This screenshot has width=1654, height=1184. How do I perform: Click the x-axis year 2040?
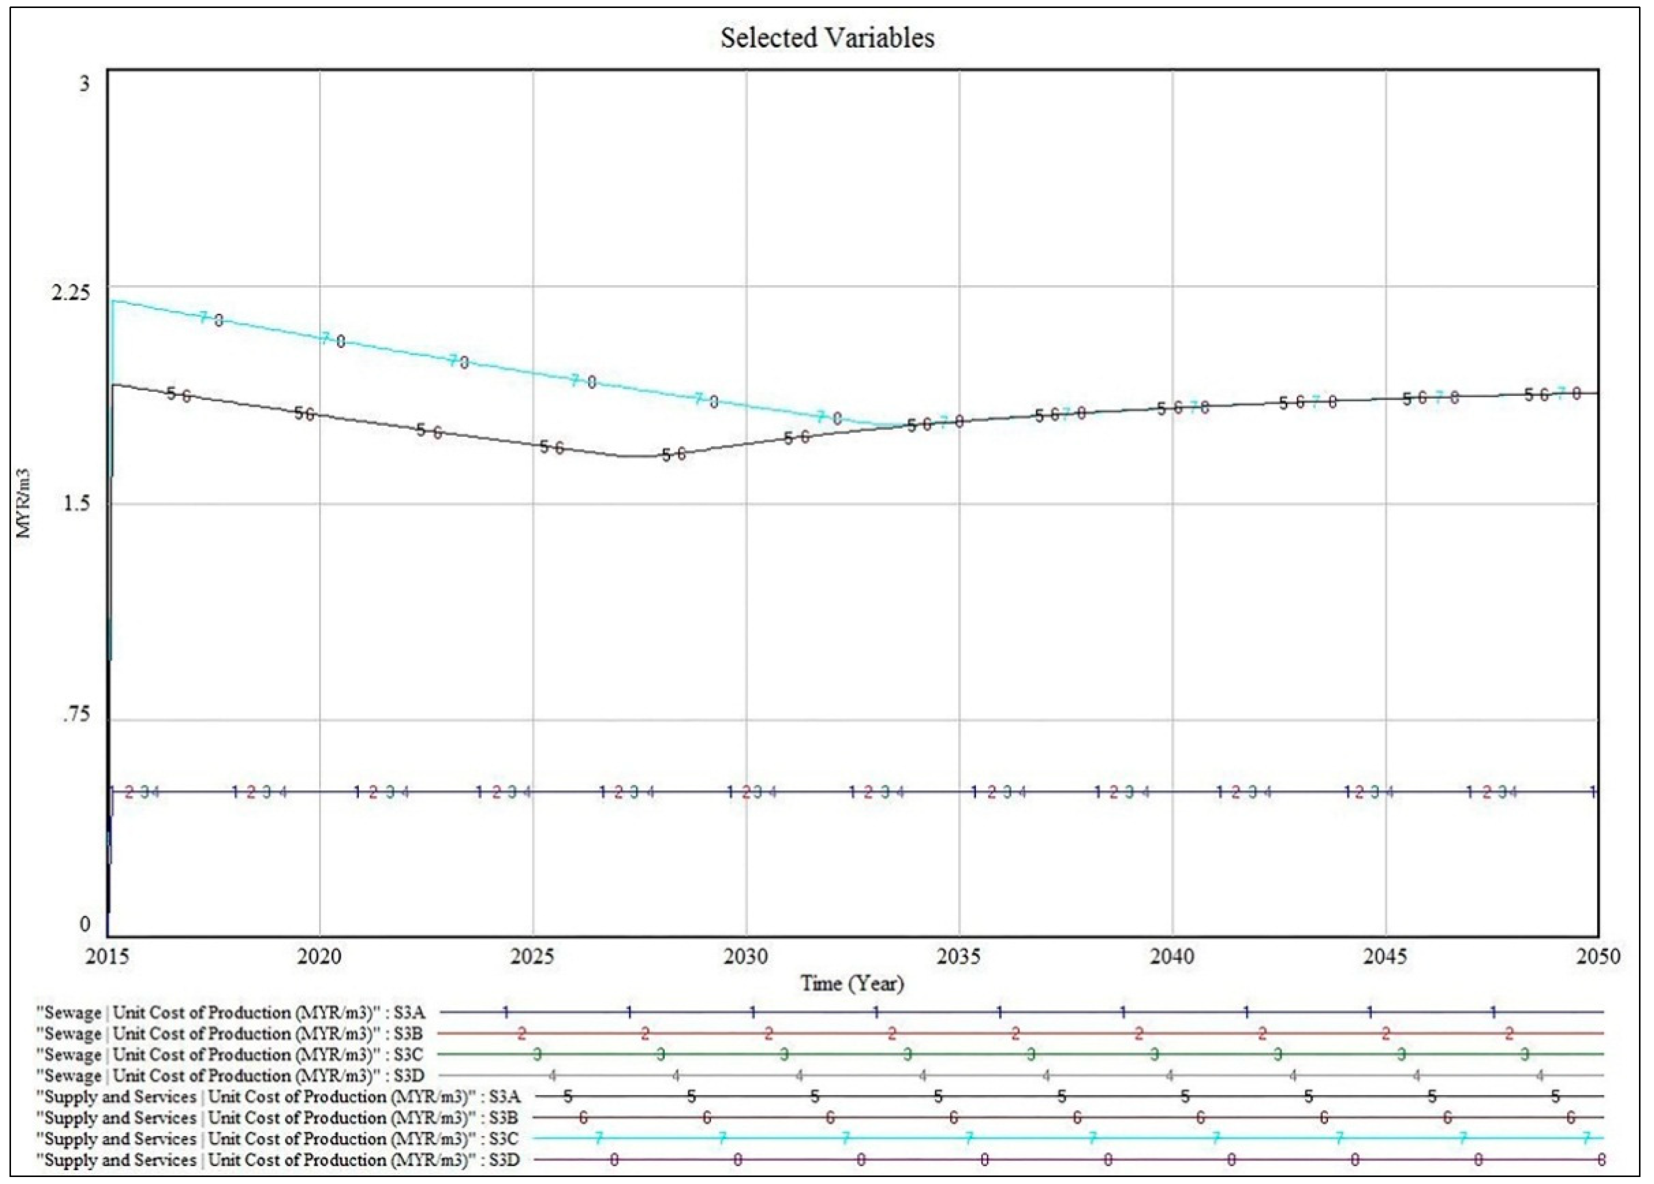1172,956
